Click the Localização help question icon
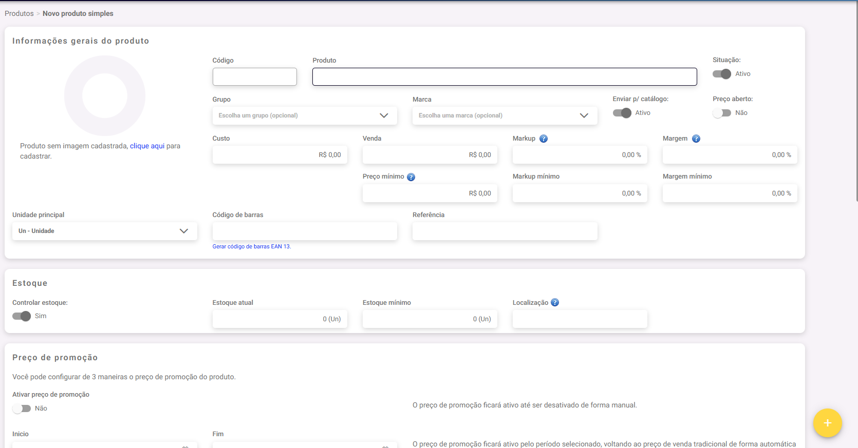Viewport: 858px width, 448px height. [x=555, y=303]
